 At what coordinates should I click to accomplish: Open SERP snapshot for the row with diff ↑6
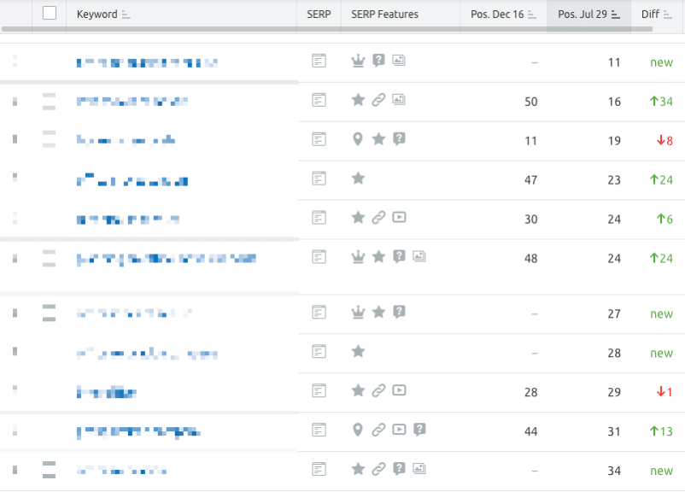click(x=319, y=218)
